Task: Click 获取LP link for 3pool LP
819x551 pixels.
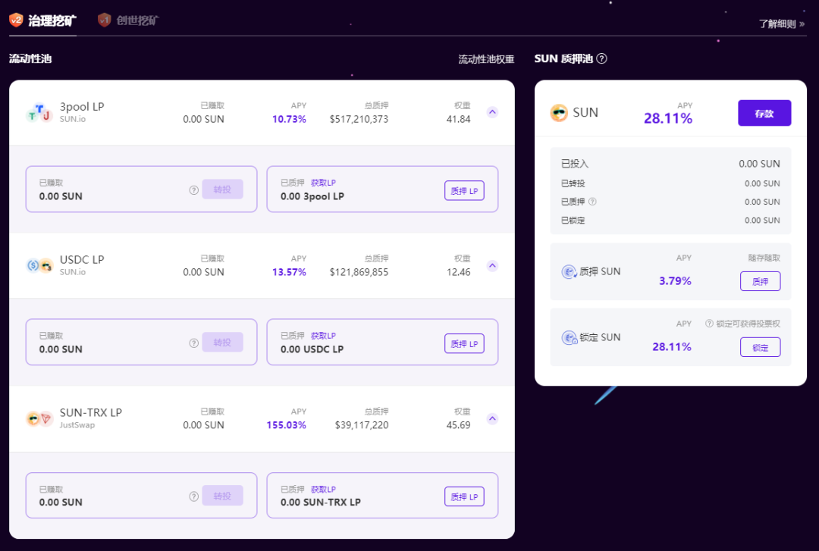Action: [x=323, y=182]
